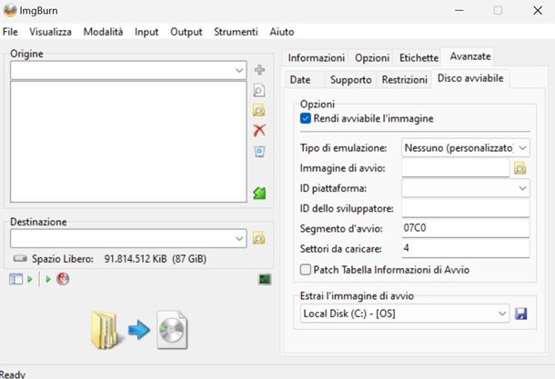Open the Input menu
This screenshot has width=555, height=379.
tap(146, 32)
